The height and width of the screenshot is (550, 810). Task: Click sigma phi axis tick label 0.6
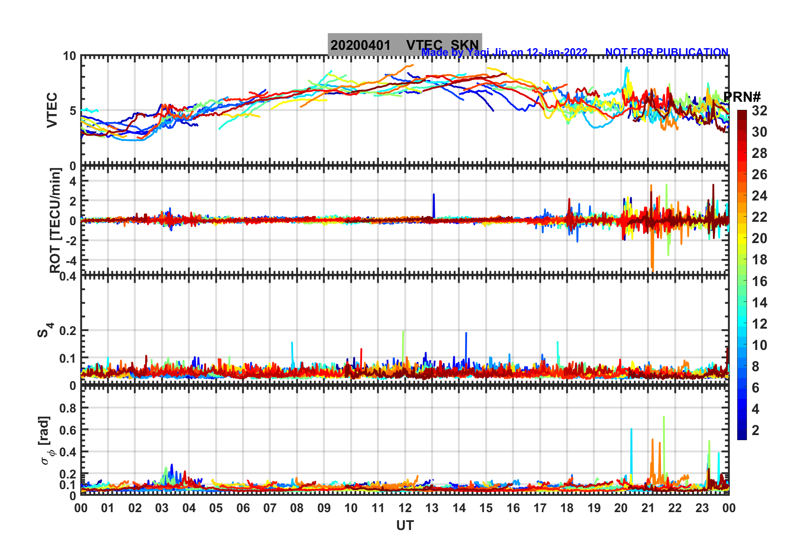tap(68, 430)
